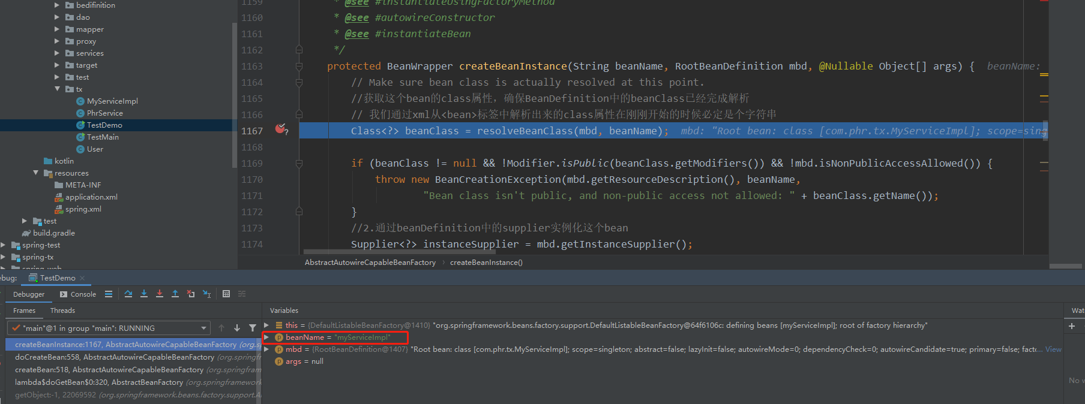Viewport: 1085px width, 404px height.
Task: Click AbstractAutowireCapableBeanFactory breadcrumb
Action: [370, 263]
